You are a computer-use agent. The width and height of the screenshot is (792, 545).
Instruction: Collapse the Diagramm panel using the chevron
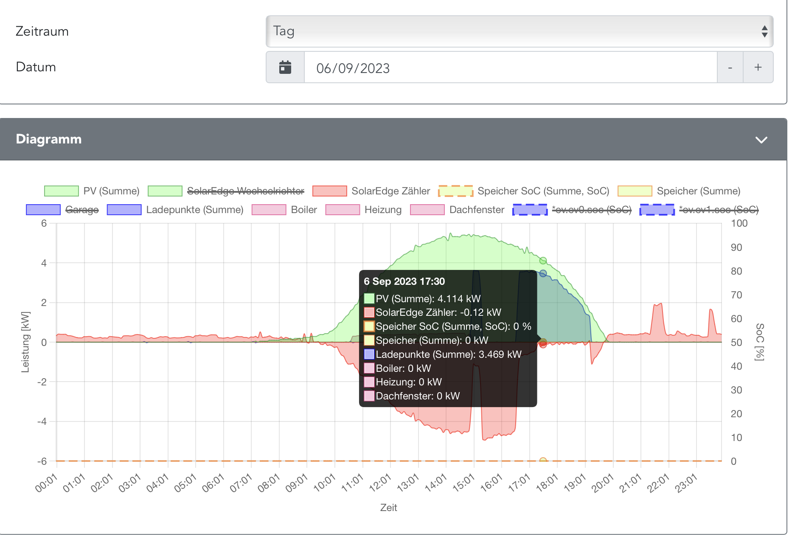tap(761, 140)
